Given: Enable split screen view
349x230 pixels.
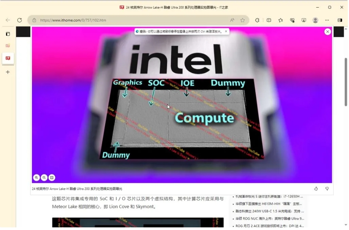Looking at the screenshot, I should [269, 20].
